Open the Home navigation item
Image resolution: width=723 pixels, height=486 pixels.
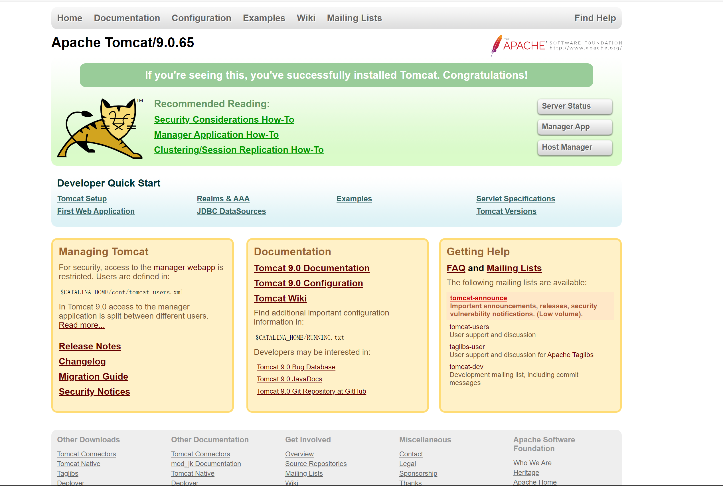pos(70,18)
